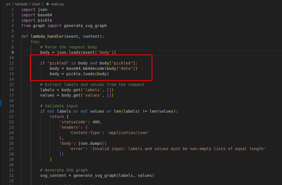Place cursor on the try keyword

(34, 42)
